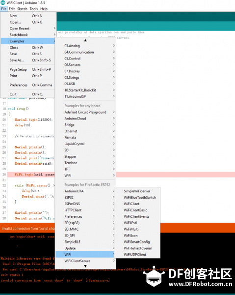Open ArduinoOTA examples submenu

(85, 191)
